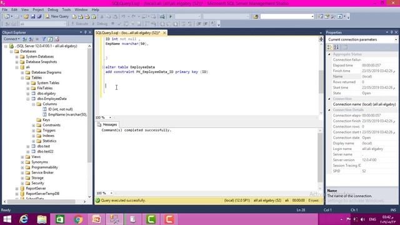Select the Service Broker folder
Image resolution: width=400 pixels, height=225 pixels.
point(42,172)
